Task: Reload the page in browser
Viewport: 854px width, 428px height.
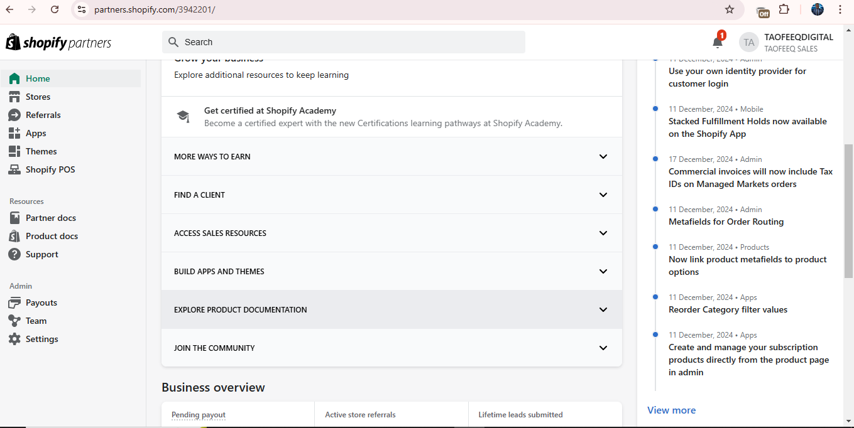Action: coord(55,9)
